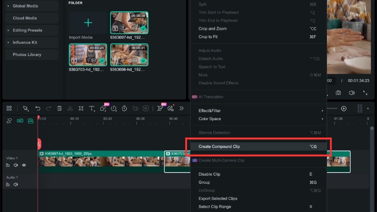Toggle the unlink clips icon
This screenshot has height=212, width=377.
(x=9, y=121)
